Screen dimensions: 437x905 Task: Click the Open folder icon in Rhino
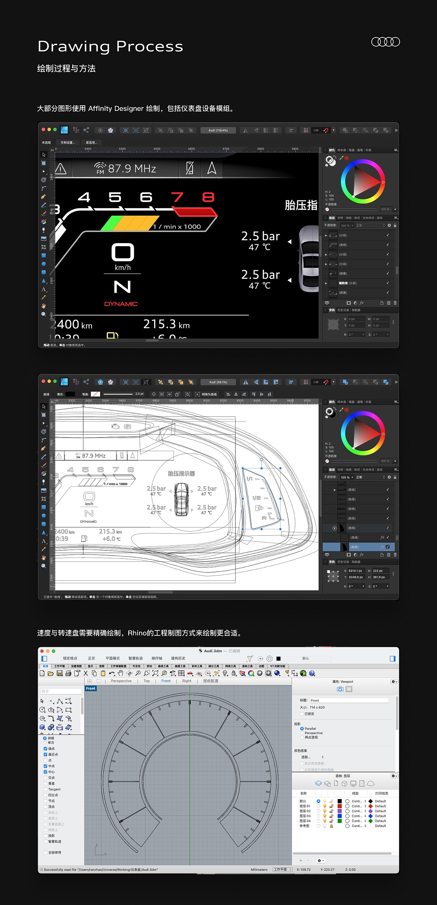(x=51, y=673)
